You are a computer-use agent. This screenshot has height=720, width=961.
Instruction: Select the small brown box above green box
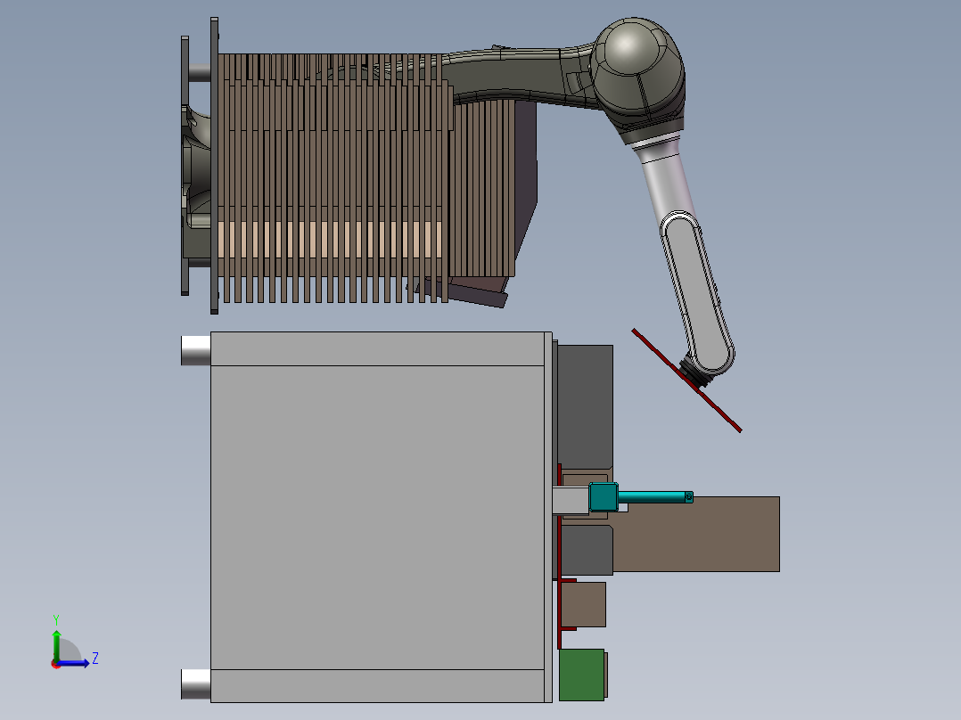[x=583, y=604]
